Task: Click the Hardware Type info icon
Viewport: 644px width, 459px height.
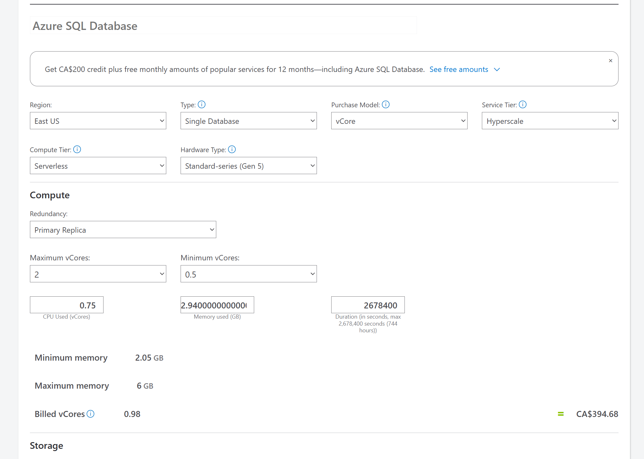Action: [232, 149]
